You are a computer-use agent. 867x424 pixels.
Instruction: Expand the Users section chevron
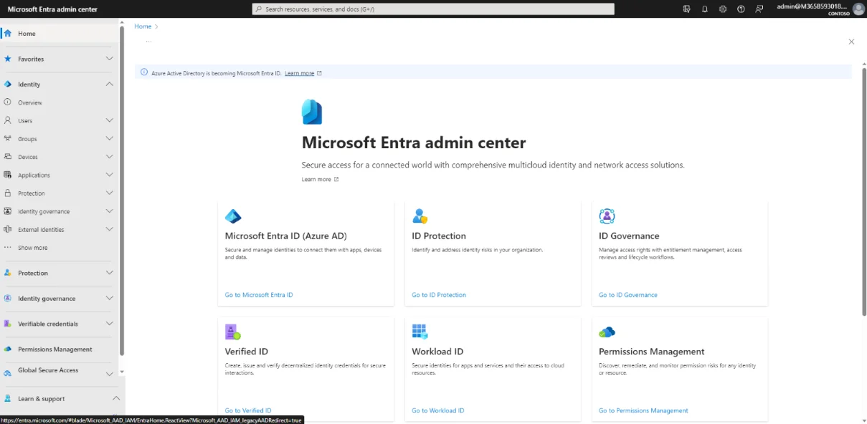pyautogui.click(x=110, y=120)
